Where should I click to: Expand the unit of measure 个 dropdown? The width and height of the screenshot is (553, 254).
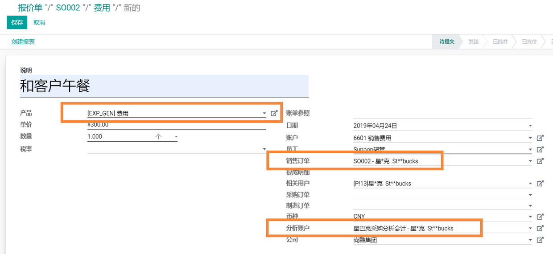[176, 137]
